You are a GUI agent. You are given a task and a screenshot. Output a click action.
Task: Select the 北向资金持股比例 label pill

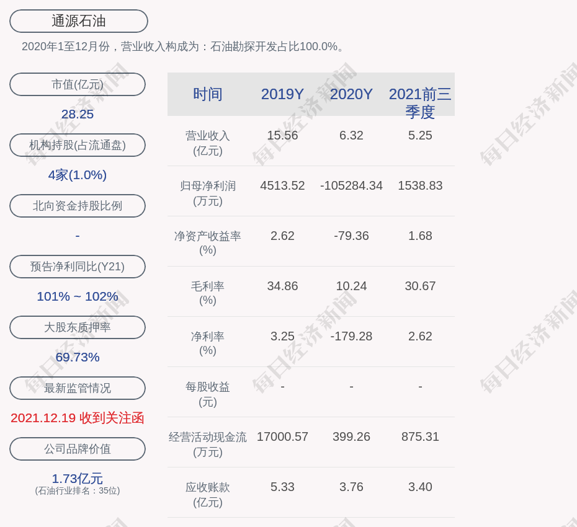78,206
